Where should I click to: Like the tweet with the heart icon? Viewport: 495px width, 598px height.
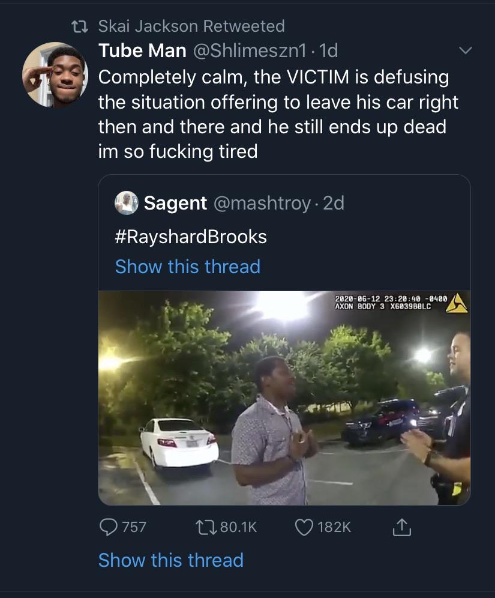coord(304,527)
